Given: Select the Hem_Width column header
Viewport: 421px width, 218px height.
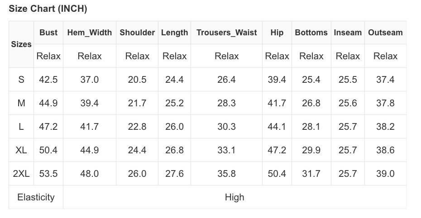Looking at the screenshot, I should pos(90,33).
